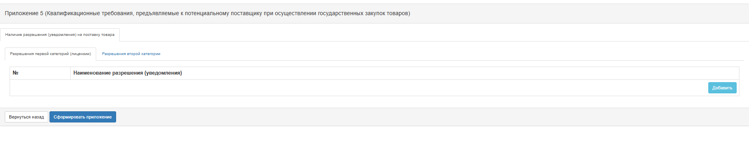Switch to 'Наличие разрешения (уведомления) на поставку товара' tab
The image size is (749, 146).
coord(60,35)
